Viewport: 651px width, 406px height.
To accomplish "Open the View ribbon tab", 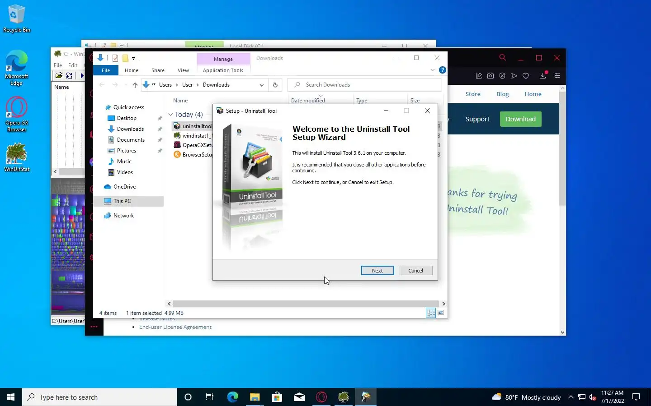I will click(x=183, y=70).
